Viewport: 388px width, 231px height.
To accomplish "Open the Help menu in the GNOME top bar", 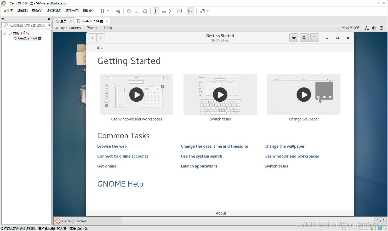I will point(108,28).
